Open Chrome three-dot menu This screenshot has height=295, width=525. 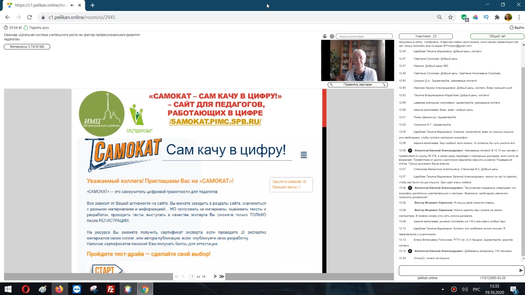click(519, 17)
